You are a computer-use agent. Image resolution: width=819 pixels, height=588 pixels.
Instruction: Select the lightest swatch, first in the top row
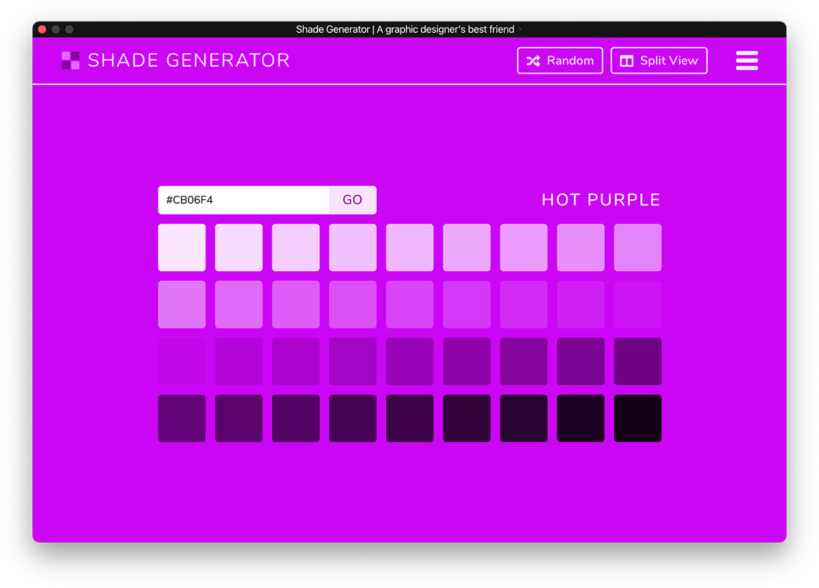(182, 248)
